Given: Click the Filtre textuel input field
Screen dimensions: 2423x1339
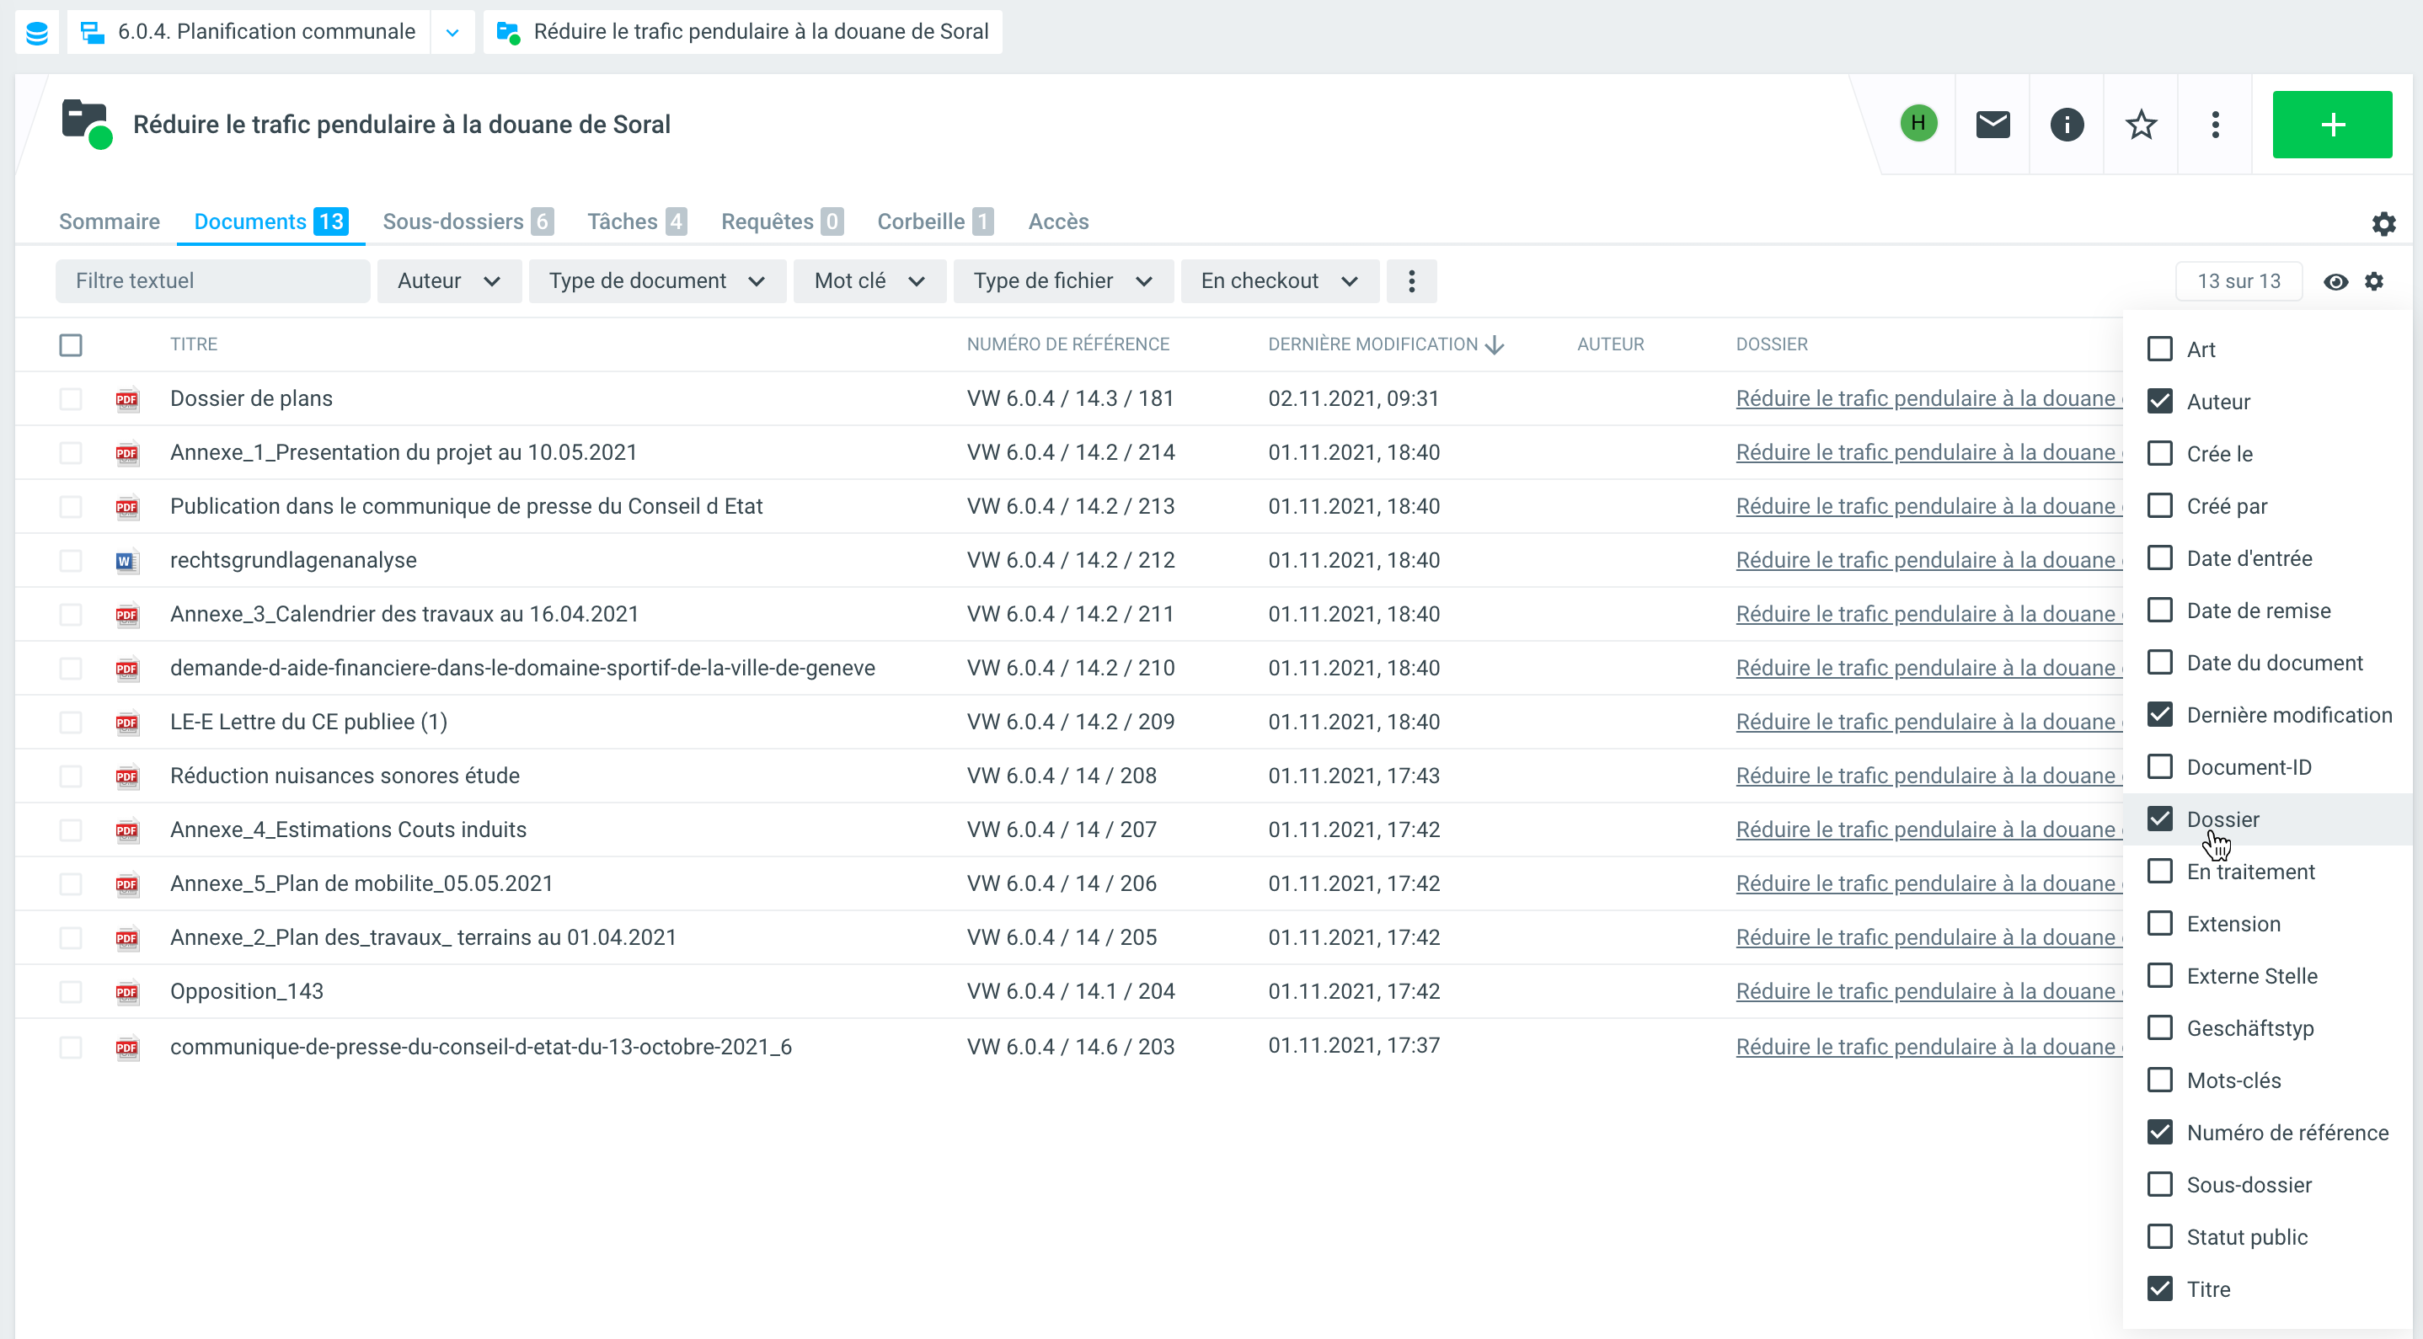Looking at the screenshot, I should (x=212, y=281).
